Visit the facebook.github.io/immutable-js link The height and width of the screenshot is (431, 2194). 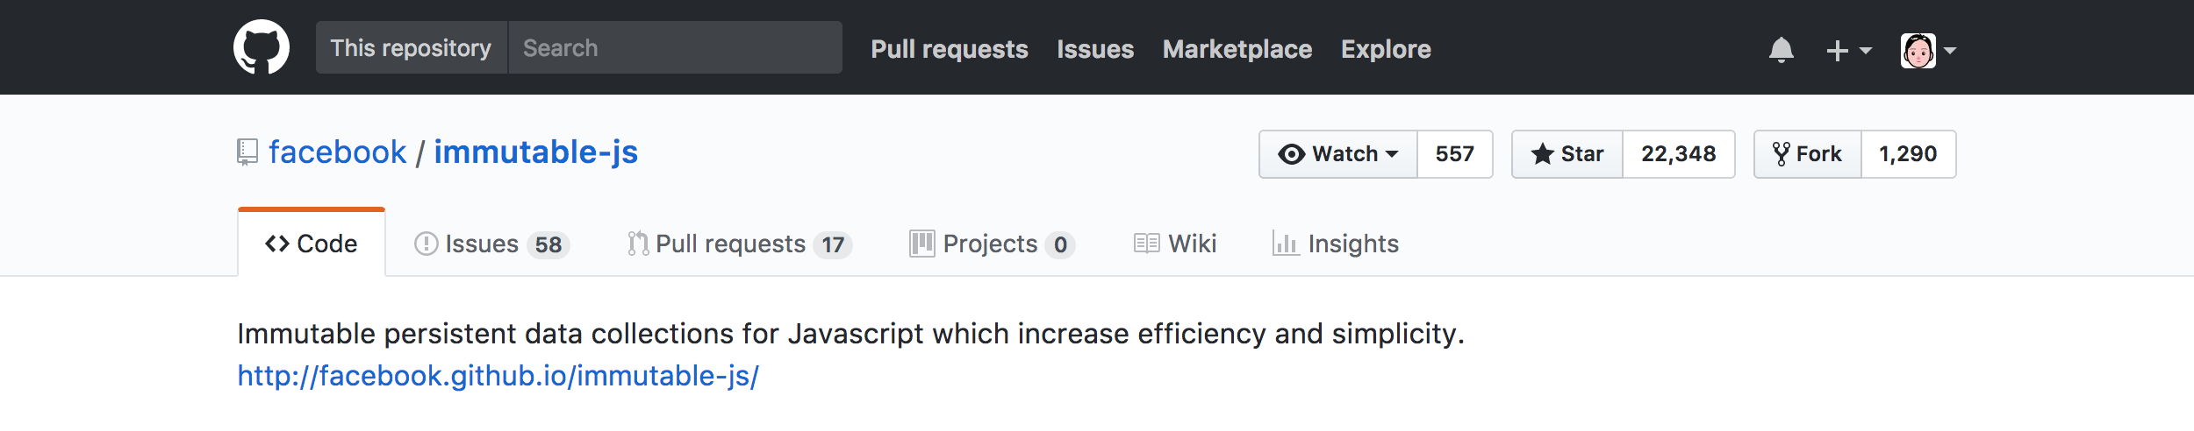coord(498,376)
